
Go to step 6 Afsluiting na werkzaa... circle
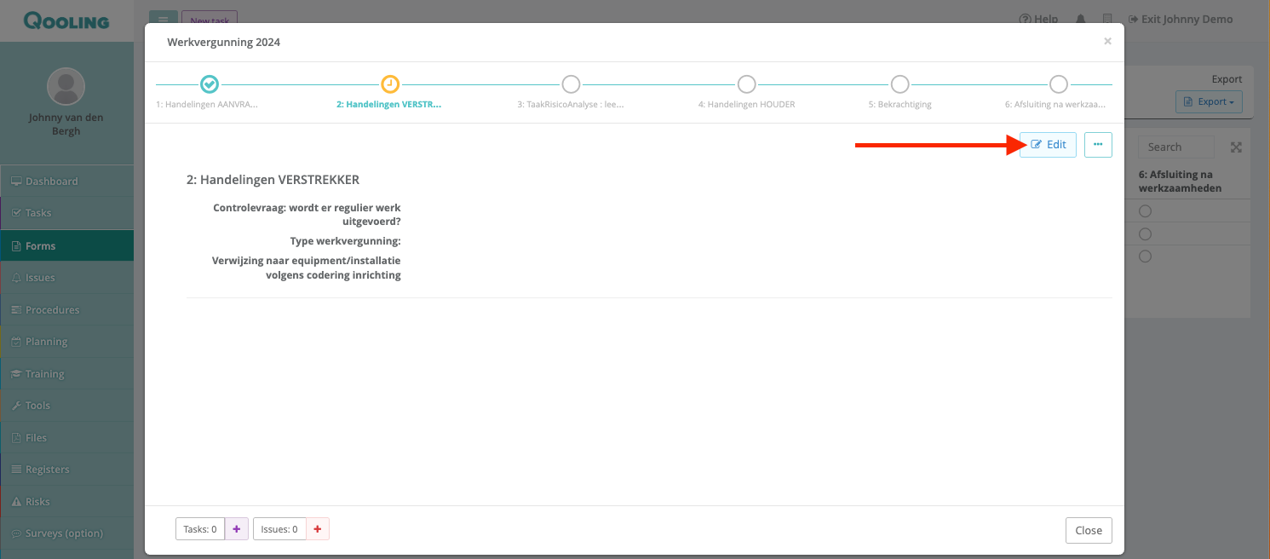[1058, 84]
